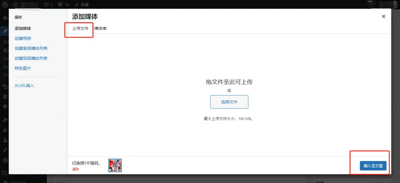Open comments indicator showing 16

(64, 5)
